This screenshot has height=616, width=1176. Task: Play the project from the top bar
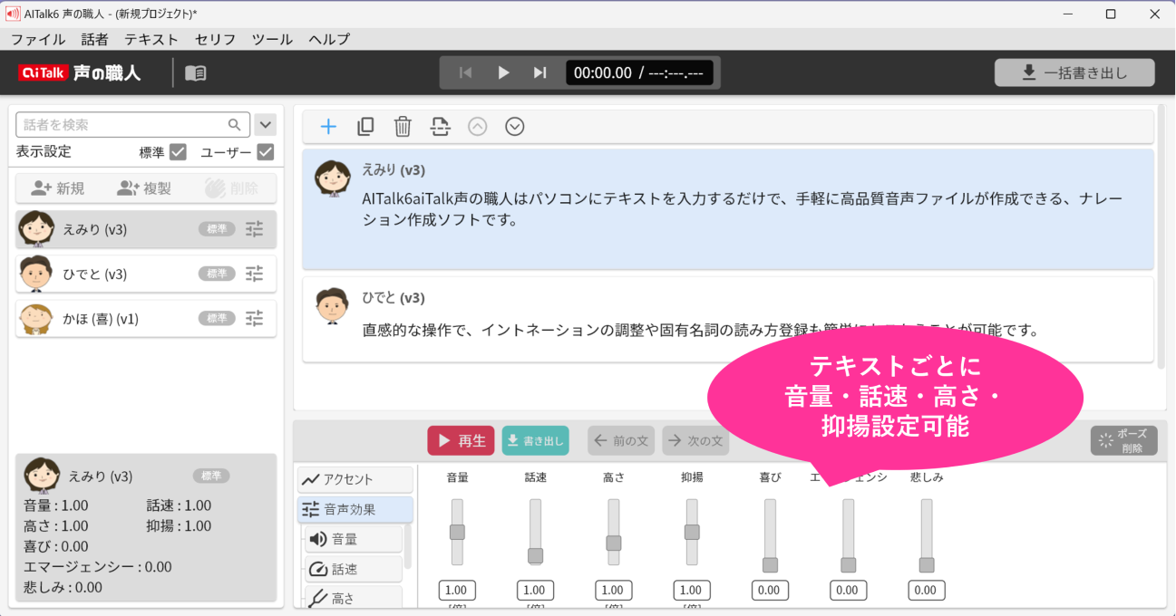[x=503, y=72]
